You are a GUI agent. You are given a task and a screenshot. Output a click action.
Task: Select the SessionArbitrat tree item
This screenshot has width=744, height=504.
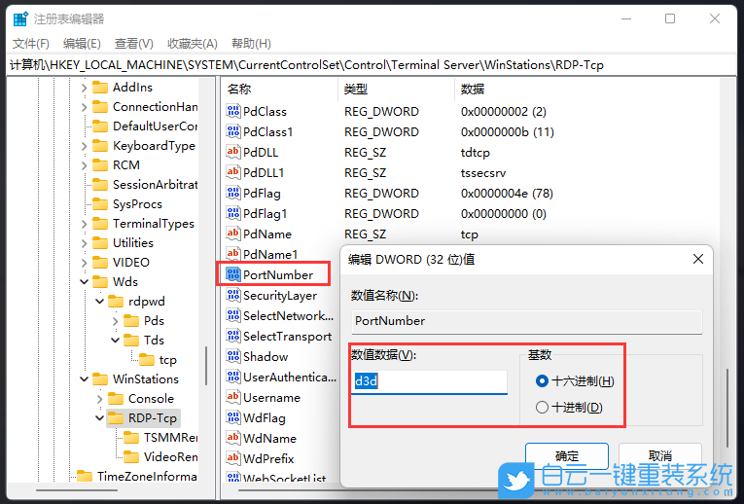155,185
